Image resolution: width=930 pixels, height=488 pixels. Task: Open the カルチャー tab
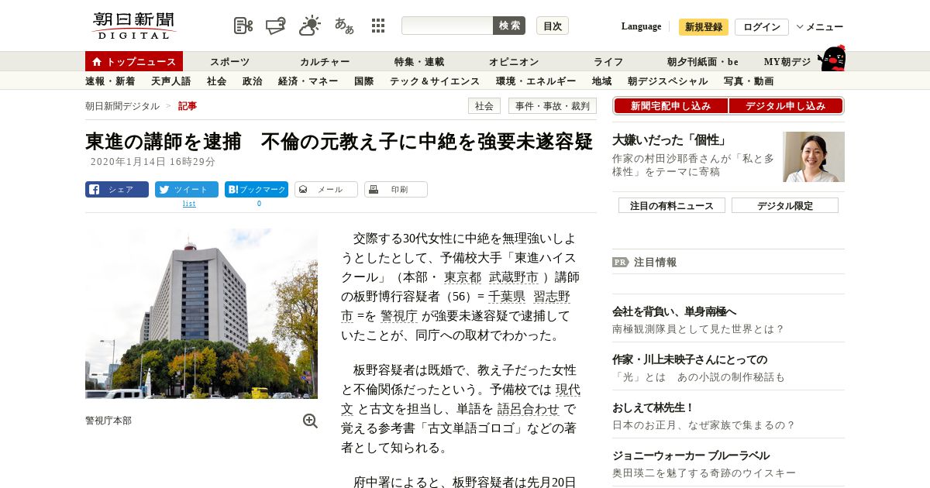pos(325,61)
